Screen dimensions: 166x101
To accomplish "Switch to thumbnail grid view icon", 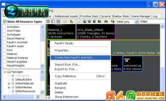I will click(x=58, y=22).
